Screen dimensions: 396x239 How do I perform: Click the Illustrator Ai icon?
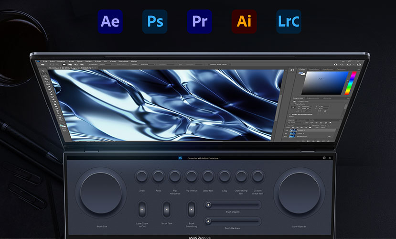pyautogui.click(x=244, y=22)
